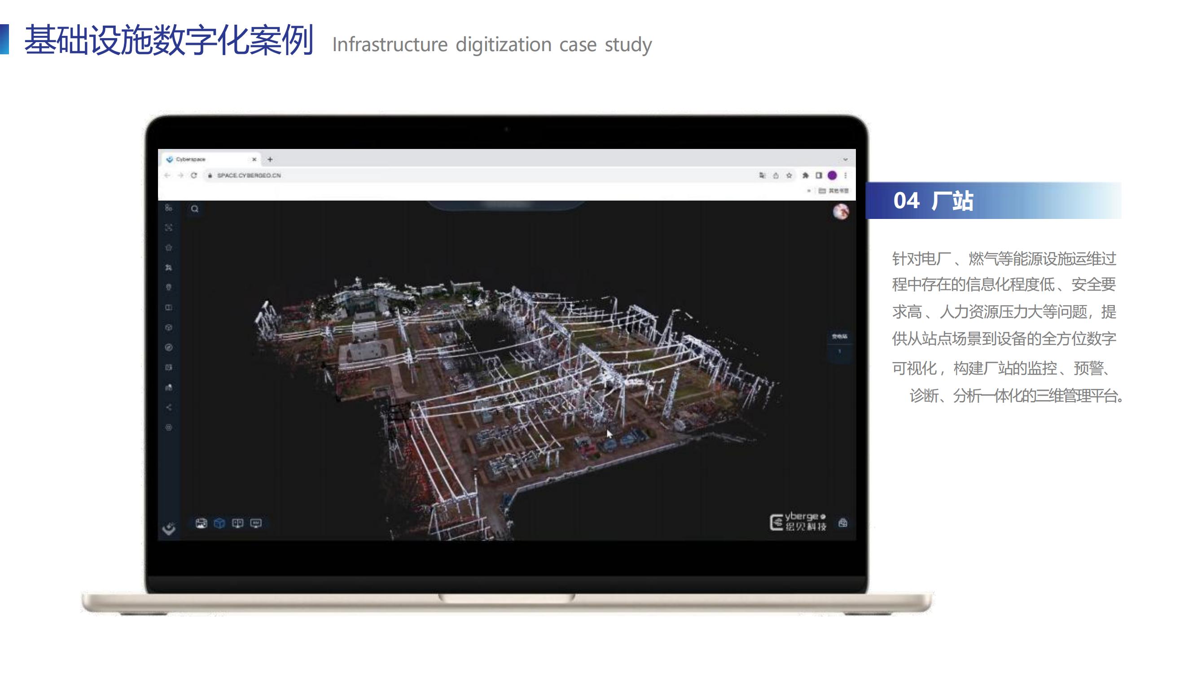1197x673 pixels.
Task: Click the lightbulb icon in the left sidebar
Action: coord(169,288)
